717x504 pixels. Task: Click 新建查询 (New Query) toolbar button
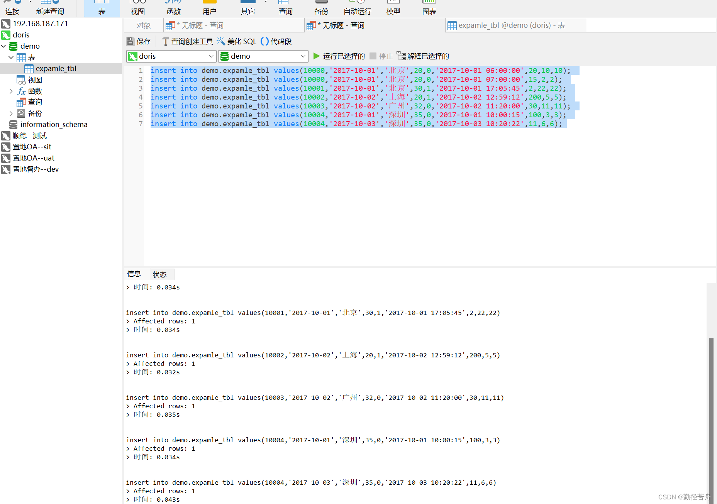tap(50, 8)
